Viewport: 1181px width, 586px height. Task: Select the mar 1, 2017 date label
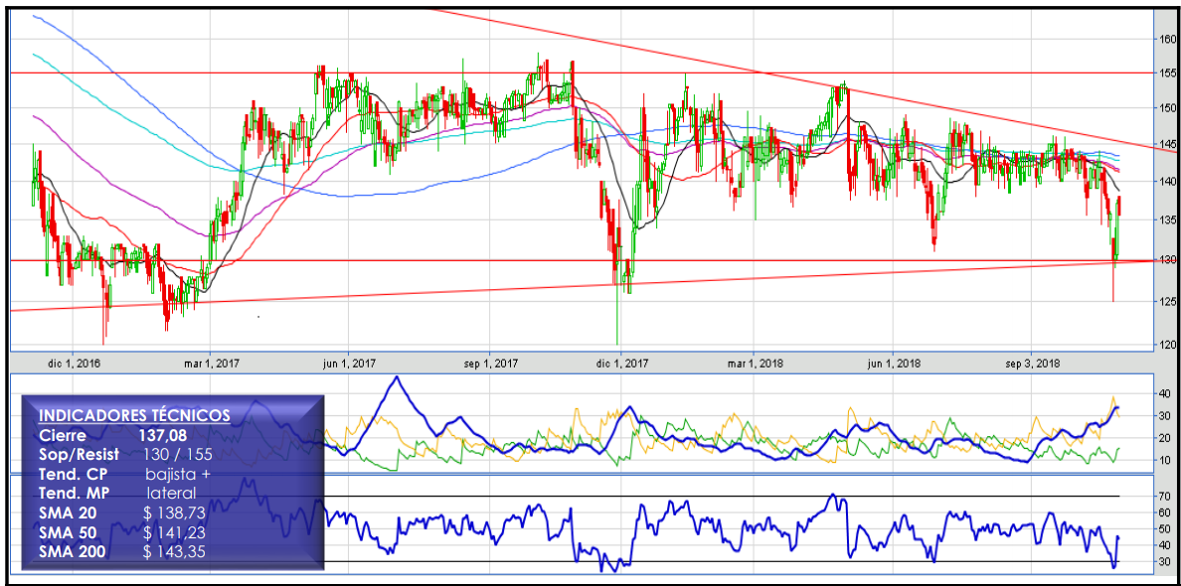tap(213, 365)
